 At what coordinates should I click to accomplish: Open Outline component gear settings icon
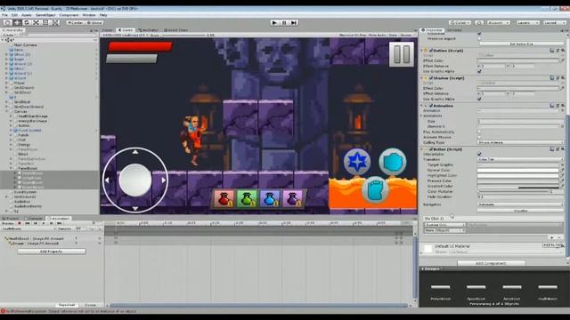pos(563,51)
